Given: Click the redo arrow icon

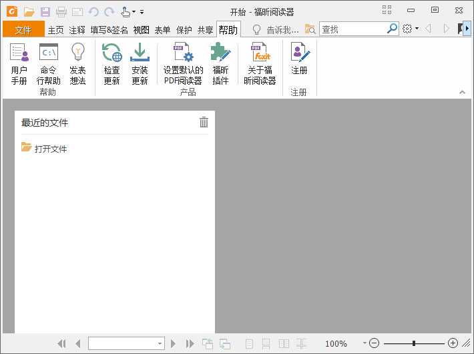Looking at the screenshot, I should 109,12.
